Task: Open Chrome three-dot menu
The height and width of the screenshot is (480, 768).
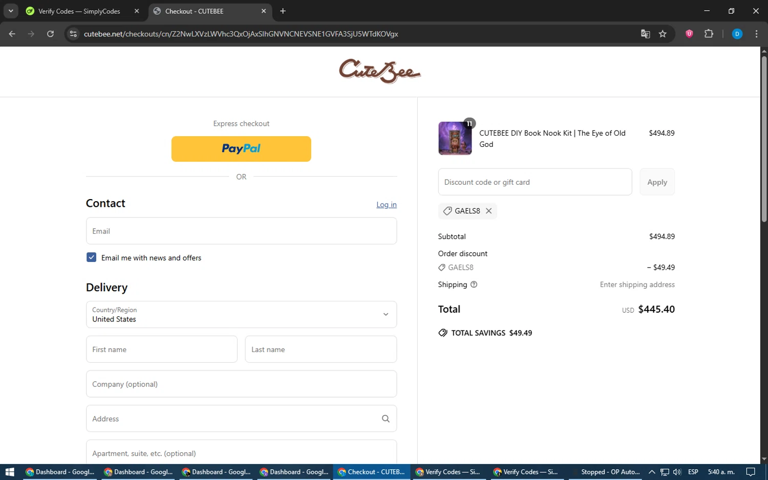Action: coord(756,34)
